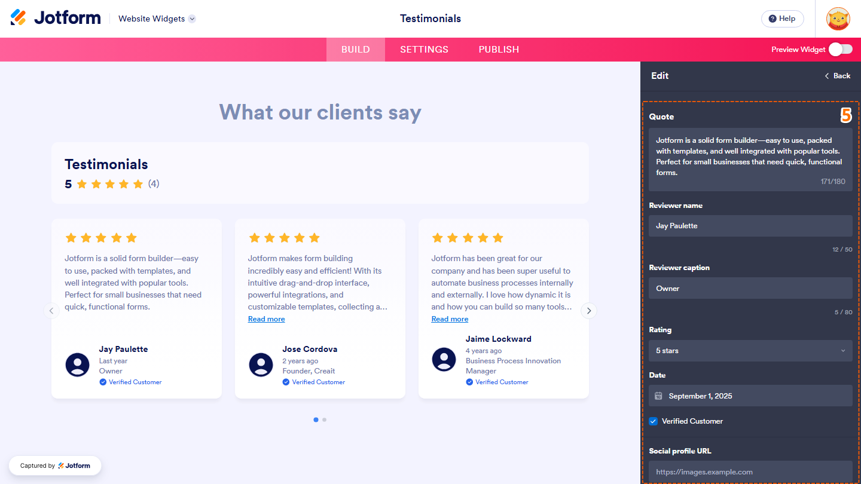
Task: Click the Reviewer caption field
Action: tap(750, 288)
